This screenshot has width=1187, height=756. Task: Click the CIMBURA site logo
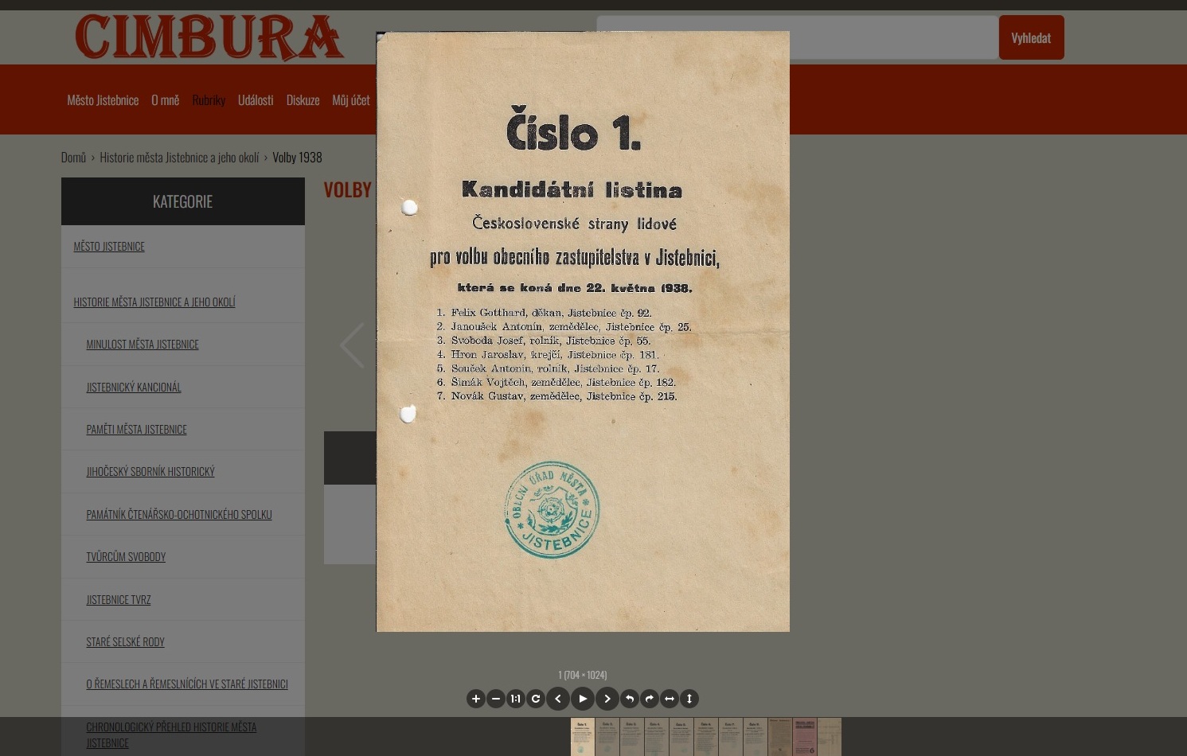pyautogui.click(x=209, y=37)
